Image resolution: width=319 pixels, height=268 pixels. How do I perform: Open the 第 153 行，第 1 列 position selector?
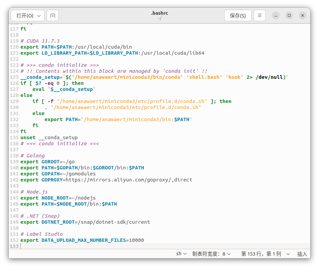pos(264,254)
